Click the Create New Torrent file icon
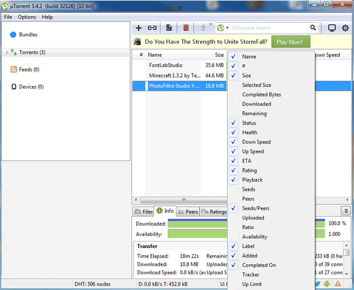This screenshot has height=290, width=354. [169, 28]
